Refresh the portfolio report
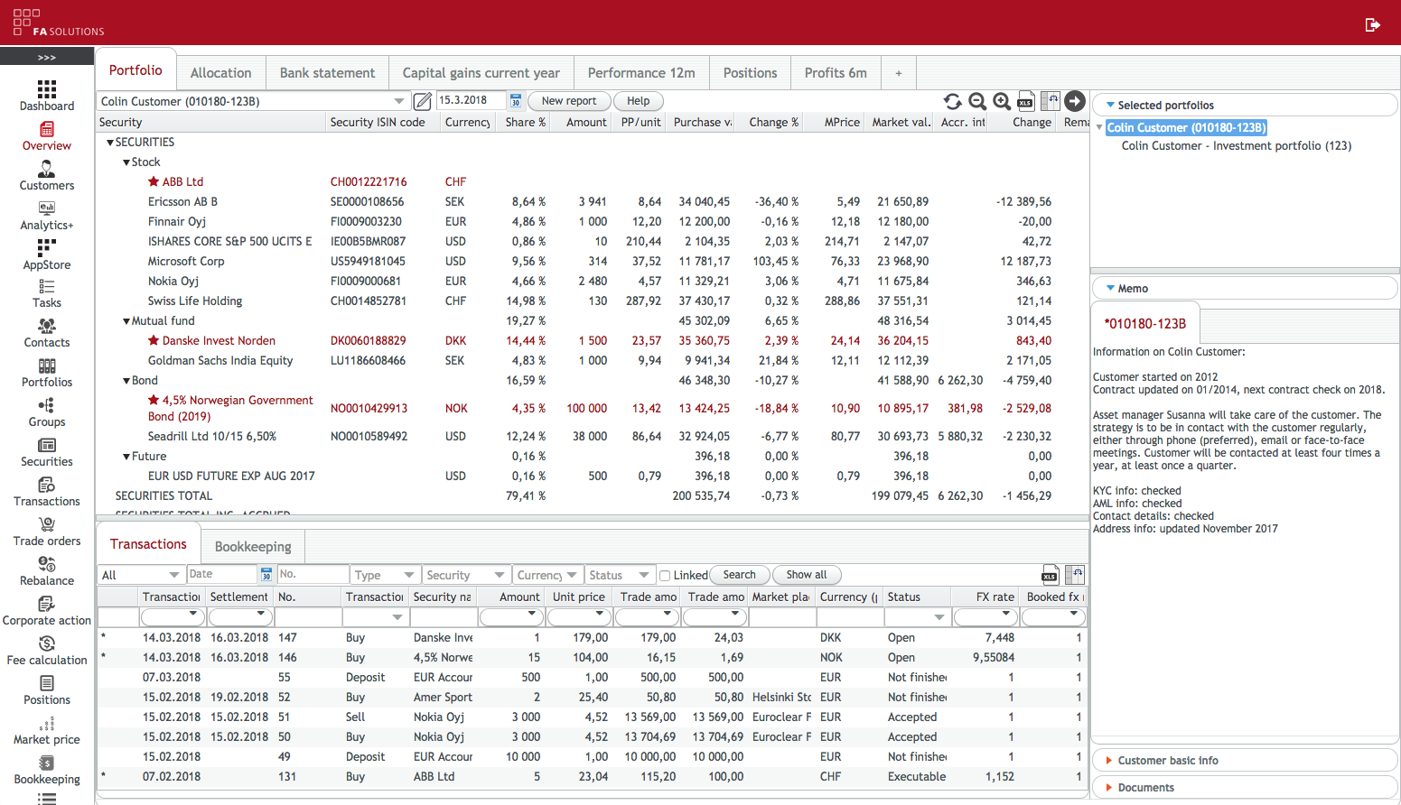The width and height of the screenshot is (1401, 805). coord(953,101)
